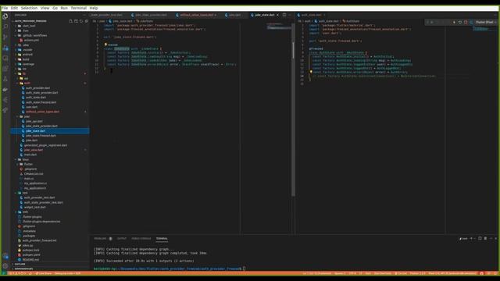The width and height of the screenshot is (500, 281).
Task: Switch to the joke_state_provider.dart editor tab
Action: (x=149, y=15)
